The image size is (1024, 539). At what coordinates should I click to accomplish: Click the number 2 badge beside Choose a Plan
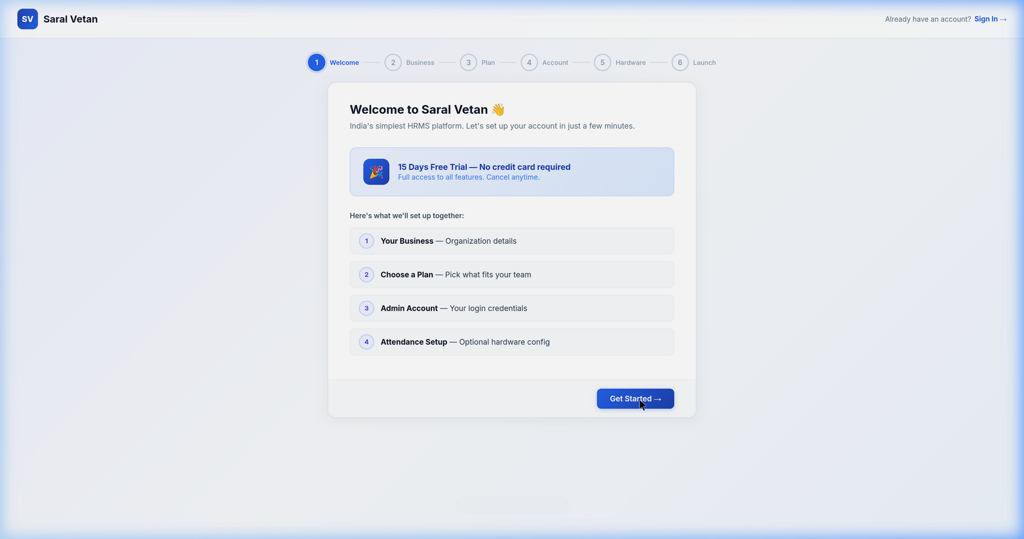click(367, 275)
